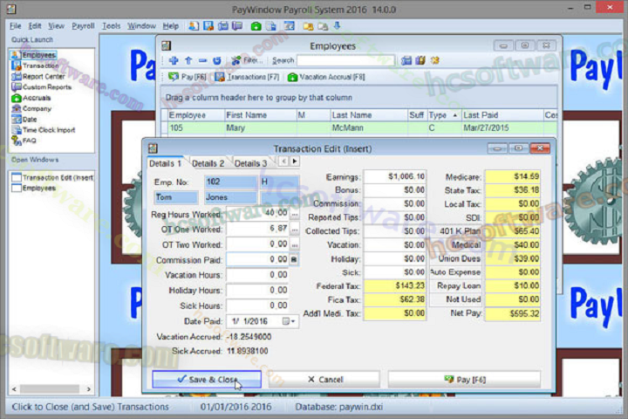
Task: Open FAQ in Quick Launch
Action: click(x=24, y=141)
